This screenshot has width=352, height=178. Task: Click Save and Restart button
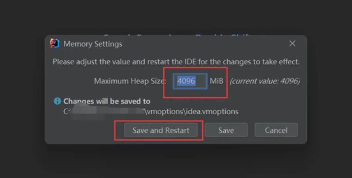(x=161, y=130)
